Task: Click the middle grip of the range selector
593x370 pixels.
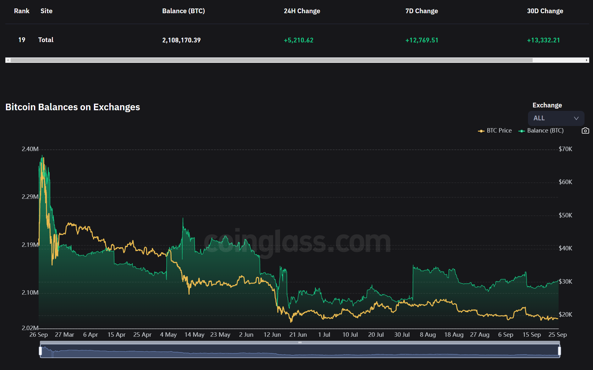Action: point(300,343)
